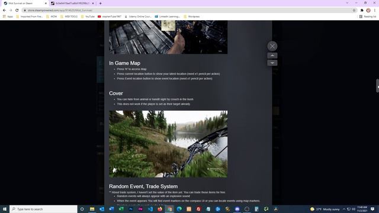Open the Calculator from the taskbar
379x213 pixels.
[x=256, y=209]
